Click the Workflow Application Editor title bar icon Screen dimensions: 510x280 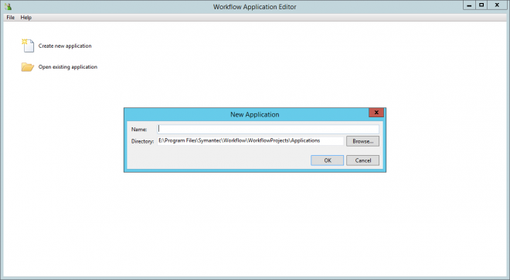8,6
